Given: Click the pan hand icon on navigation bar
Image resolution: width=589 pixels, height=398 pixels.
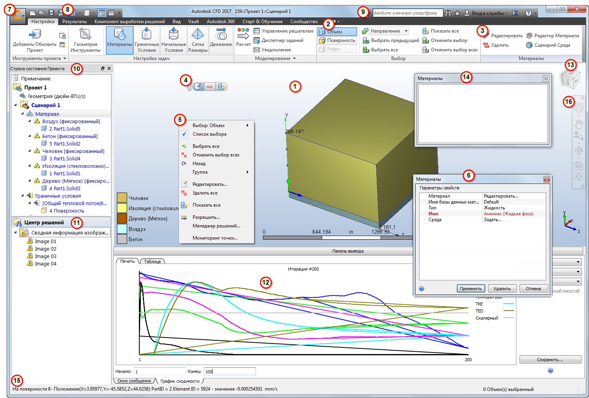Looking at the screenshot, I should tap(578, 124).
